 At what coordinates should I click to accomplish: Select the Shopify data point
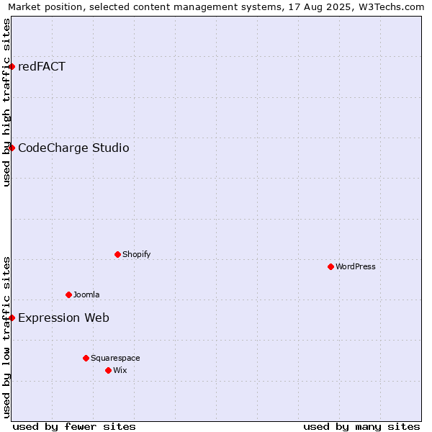(117, 255)
